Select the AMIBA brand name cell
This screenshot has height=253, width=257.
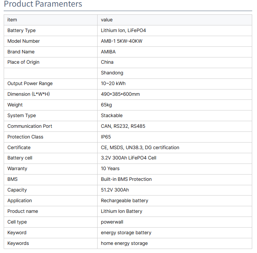175,52
